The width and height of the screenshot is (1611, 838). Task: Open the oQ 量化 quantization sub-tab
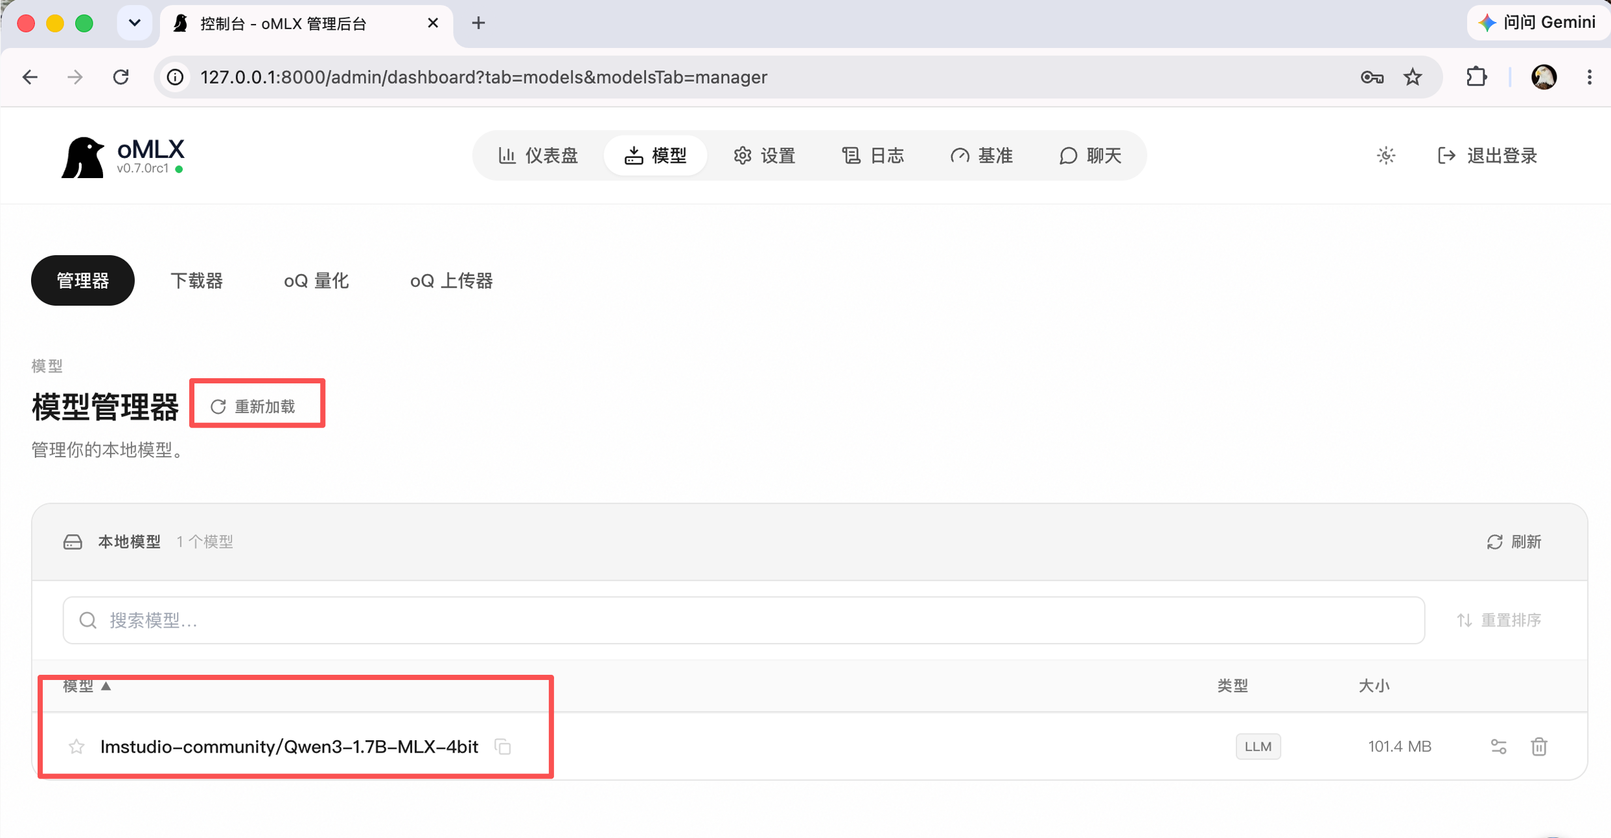click(316, 280)
